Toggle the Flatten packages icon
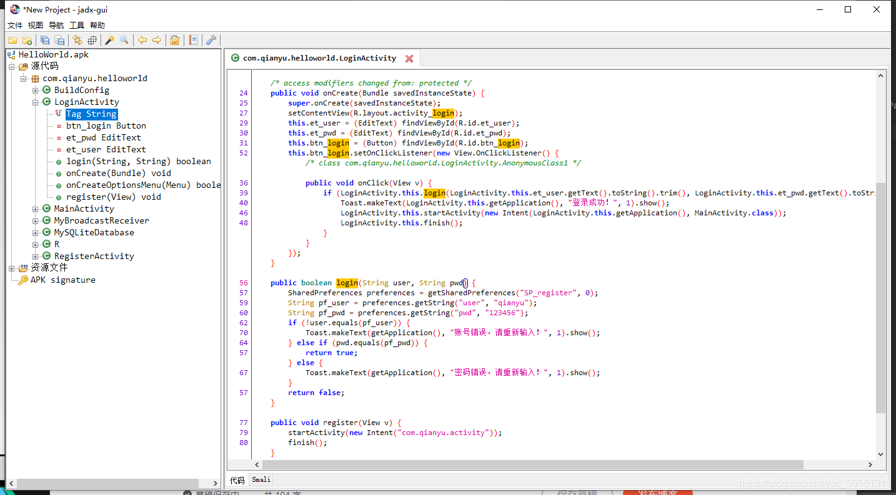Screen dimensions: 896x495 (x=92, y=41)
